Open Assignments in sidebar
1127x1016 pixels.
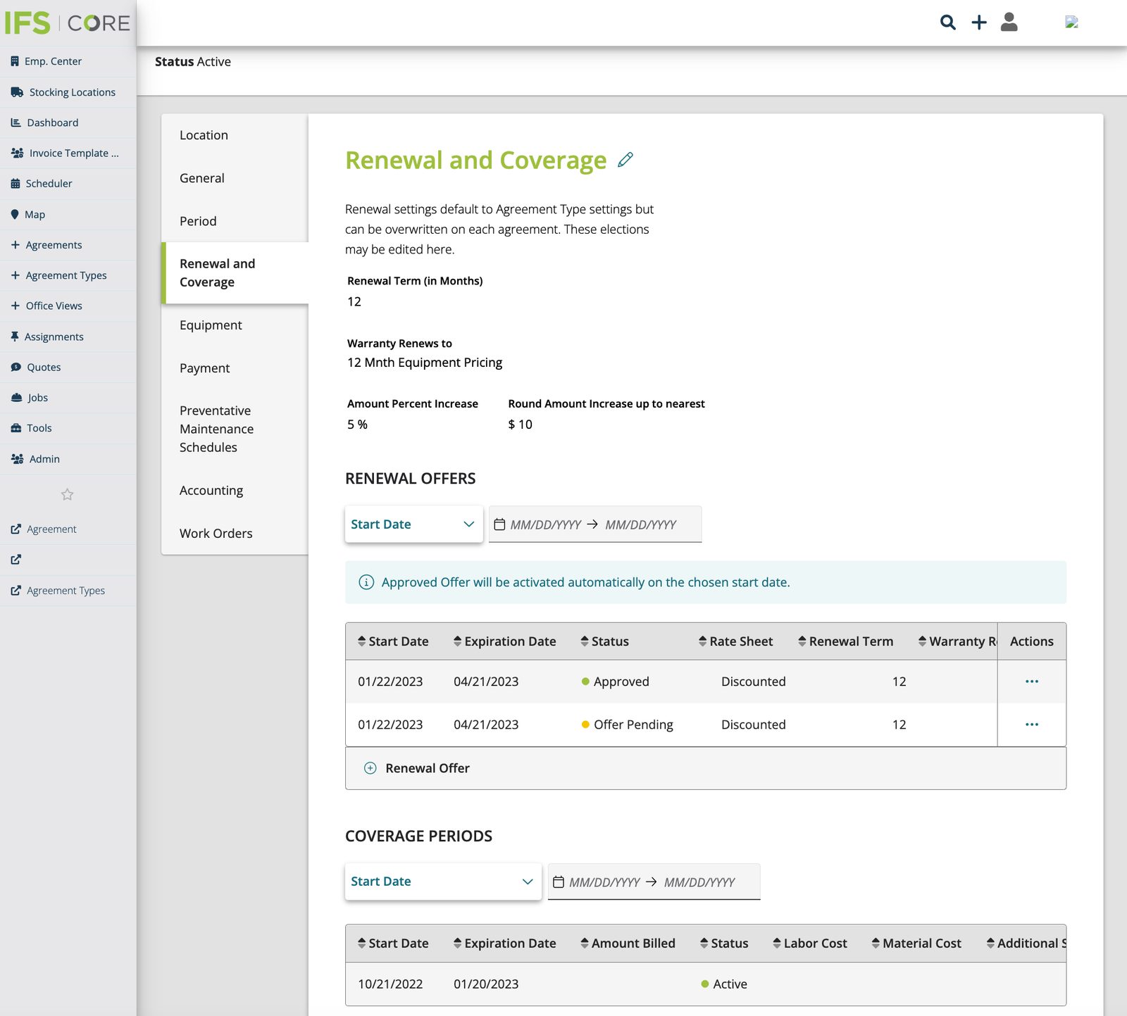pos(68,337)
